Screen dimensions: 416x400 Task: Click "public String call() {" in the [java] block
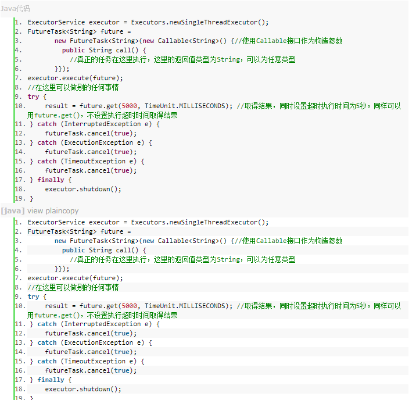pyautogui.click(x=104, y=250)
